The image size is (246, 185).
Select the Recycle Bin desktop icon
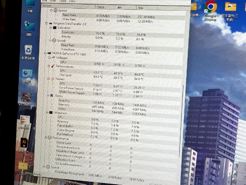pos(28,52)
